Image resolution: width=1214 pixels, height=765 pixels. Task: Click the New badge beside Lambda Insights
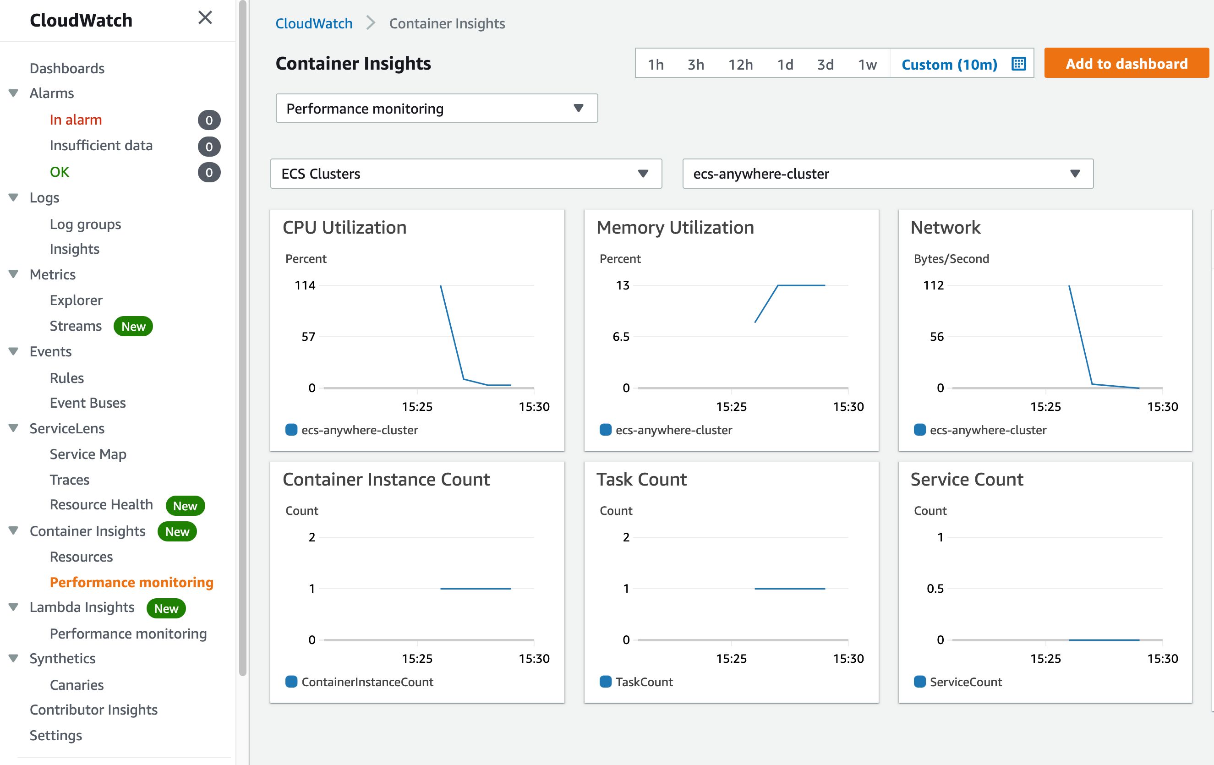click(166, 608)
